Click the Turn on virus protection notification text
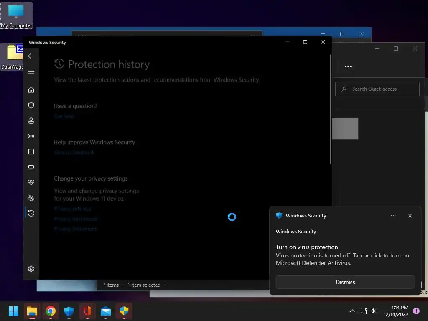This screenshot has height=321, width=428. [x=307, y=247]
